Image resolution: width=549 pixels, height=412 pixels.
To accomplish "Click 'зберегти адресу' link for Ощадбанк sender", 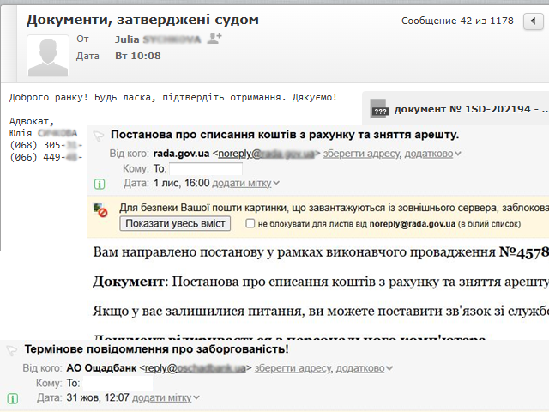I will tap(293, 368).
